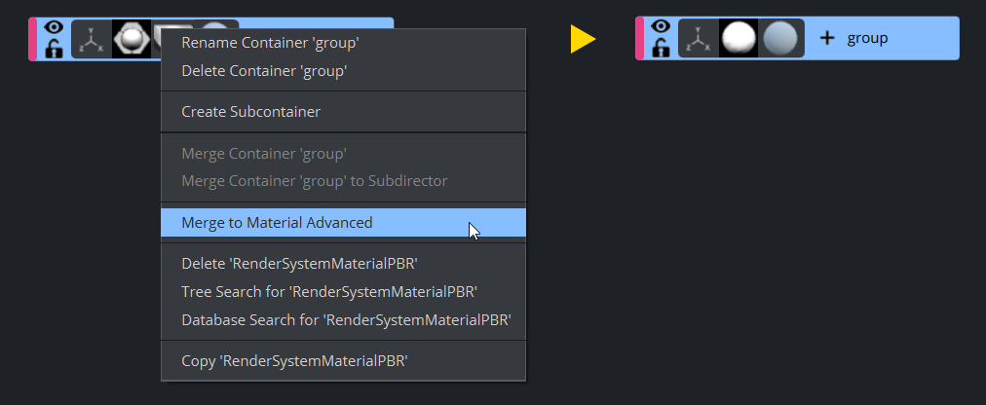Toggle the lock icon on the left container
Viewport: 986px width, 405px height.
coord(54,49)
